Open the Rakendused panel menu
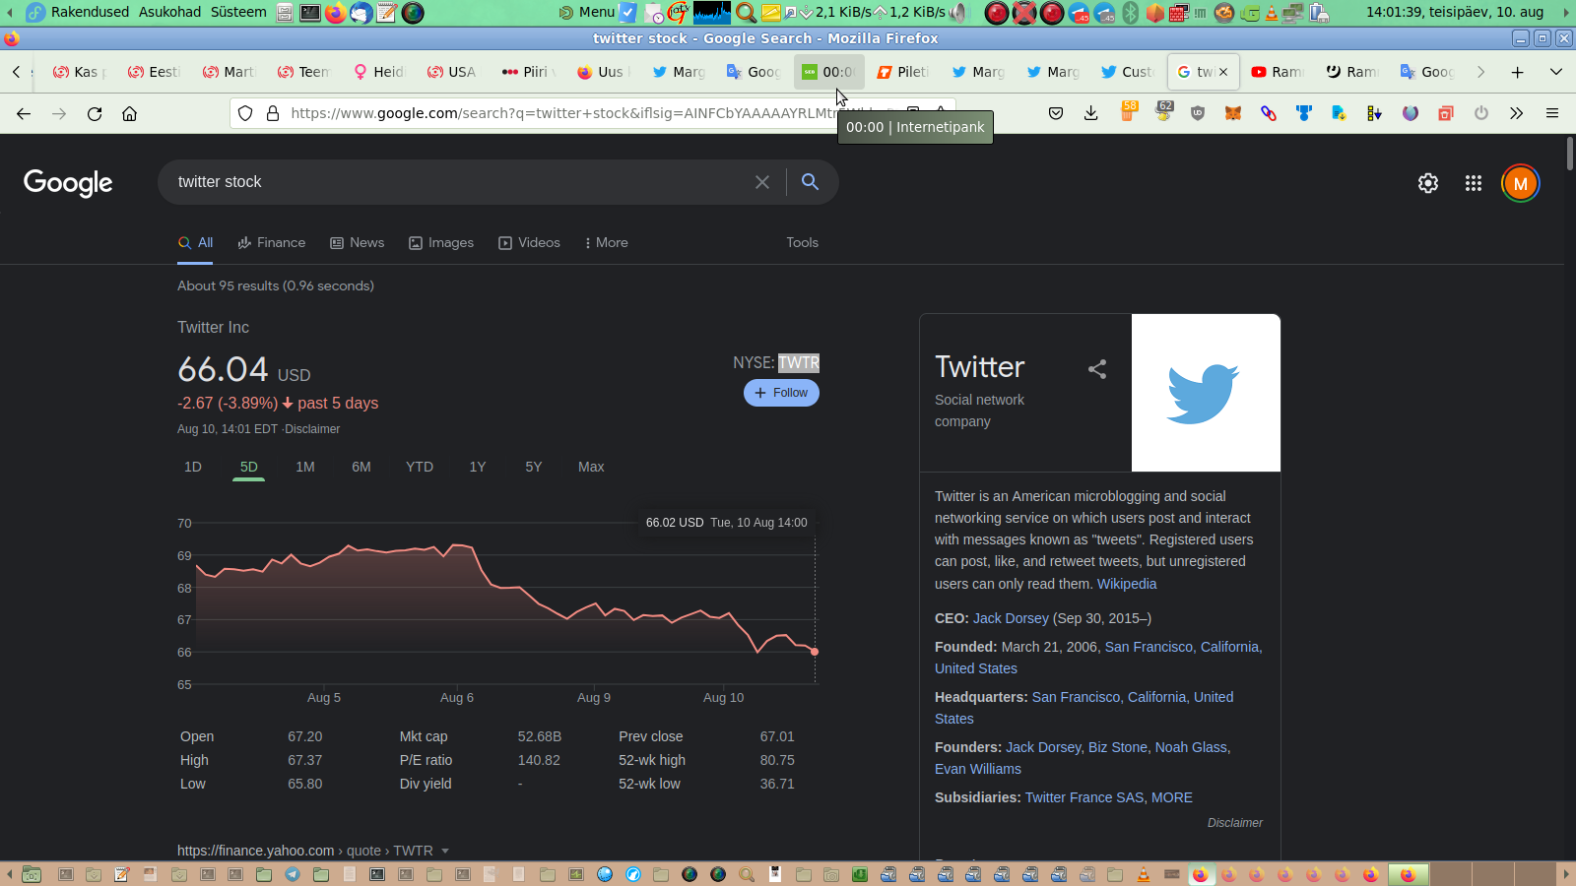 click(x=90, y=12)
